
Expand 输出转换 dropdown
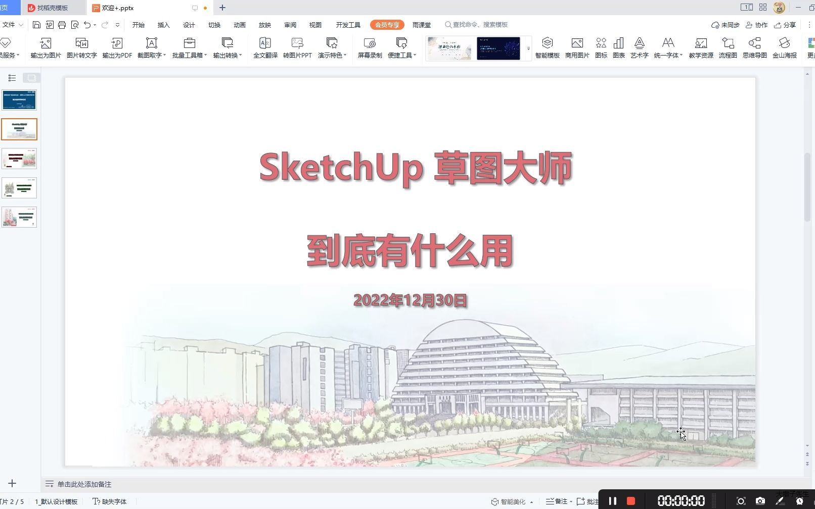(241, 55)
